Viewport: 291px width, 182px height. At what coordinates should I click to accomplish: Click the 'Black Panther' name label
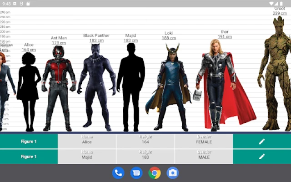coord(96,35)
